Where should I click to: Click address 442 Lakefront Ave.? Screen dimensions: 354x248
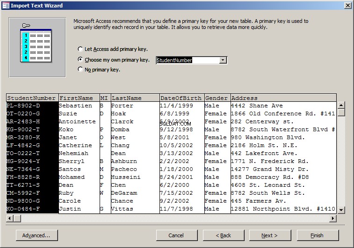pos(264,153)
